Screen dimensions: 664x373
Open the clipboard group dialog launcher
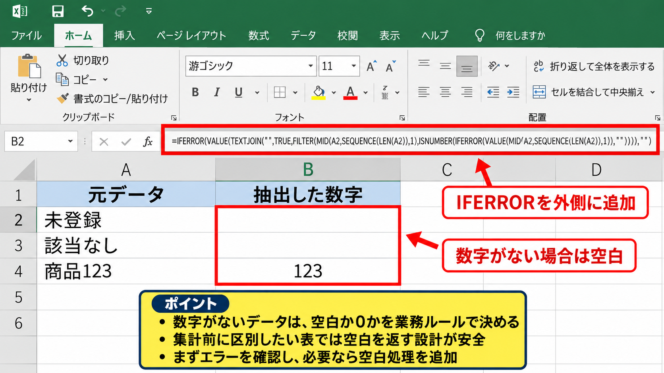(174, 118)
